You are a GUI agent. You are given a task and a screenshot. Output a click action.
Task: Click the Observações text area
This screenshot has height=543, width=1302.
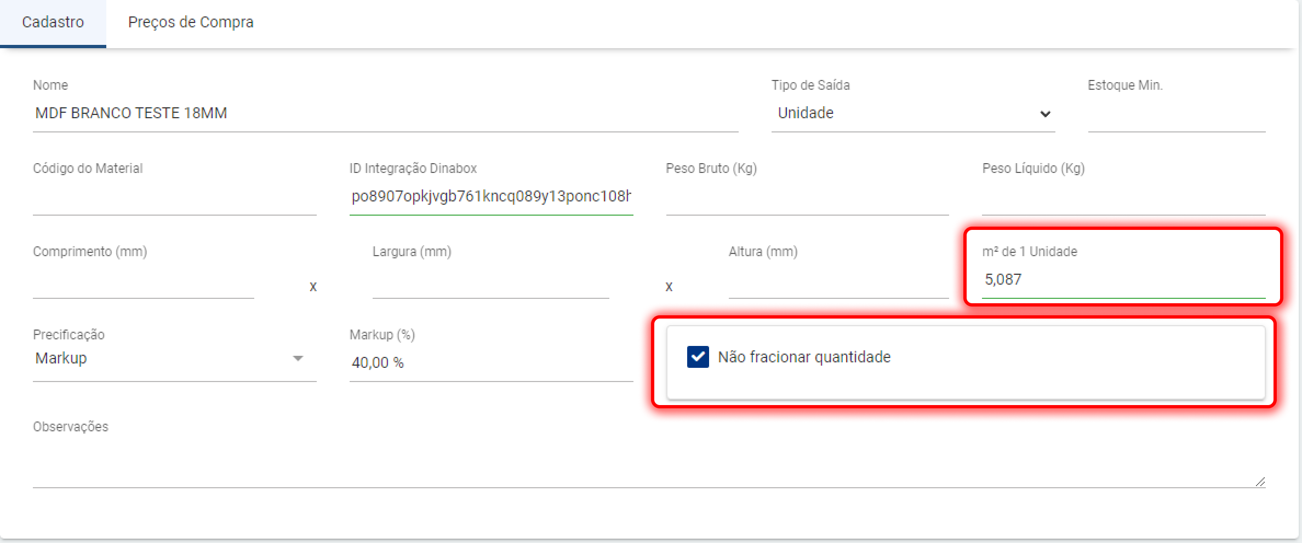[x=647, y=463]
